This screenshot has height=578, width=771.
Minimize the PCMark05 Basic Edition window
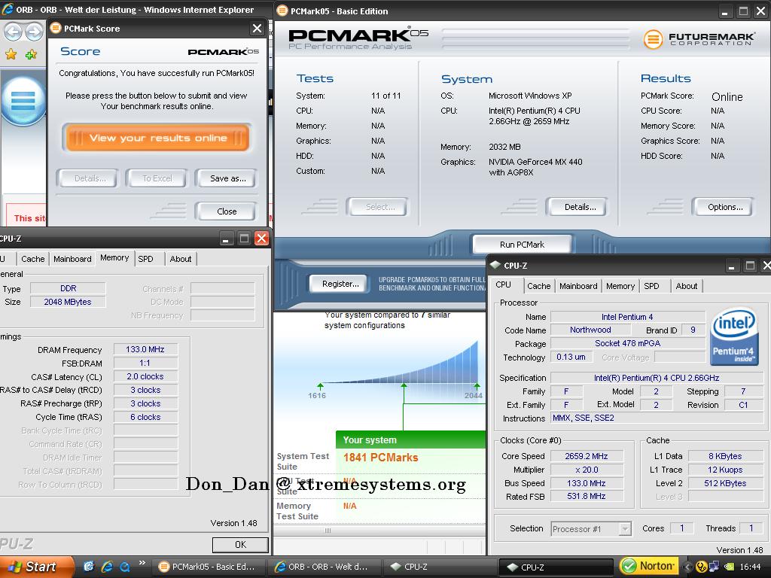(724, 11)
